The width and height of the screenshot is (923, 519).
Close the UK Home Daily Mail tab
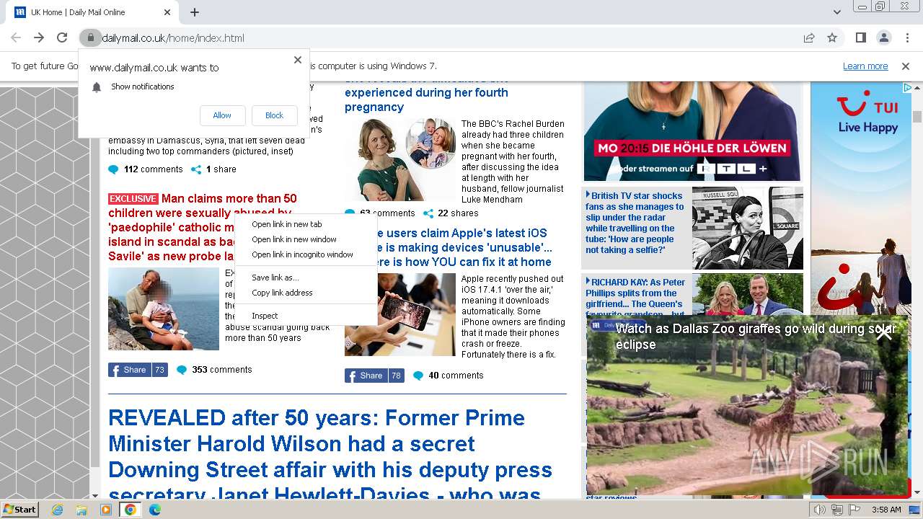[167, 12]
